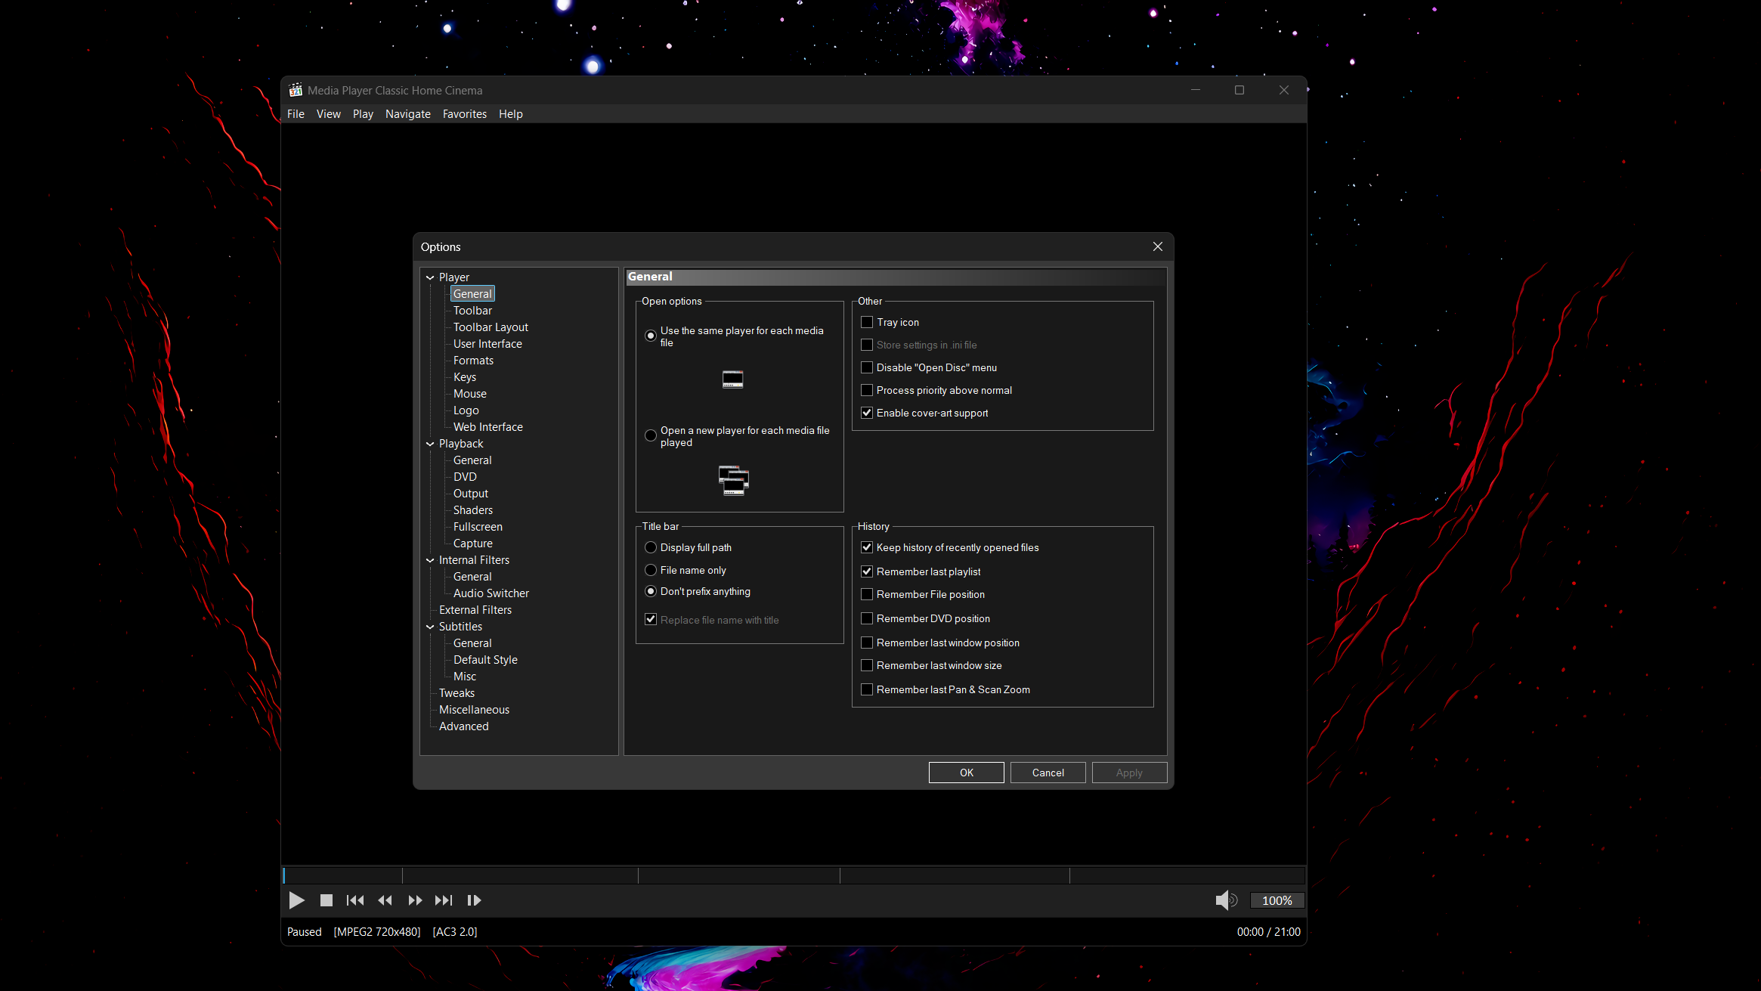Click the 00:00 / 21:00 time display

pos(1268,932)
